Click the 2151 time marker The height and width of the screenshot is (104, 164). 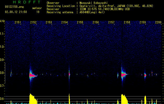click(x=18, y=22)
